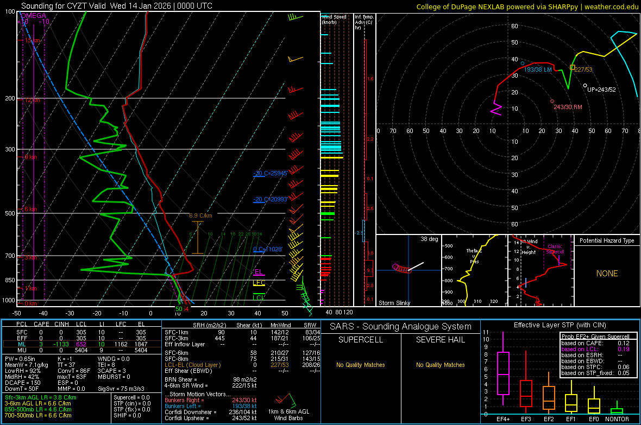Click the magenta OMEGA label
641x425 pixels.
[x=34, y=16]
